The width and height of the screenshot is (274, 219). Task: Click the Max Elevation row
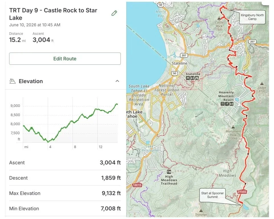[65, 193]
